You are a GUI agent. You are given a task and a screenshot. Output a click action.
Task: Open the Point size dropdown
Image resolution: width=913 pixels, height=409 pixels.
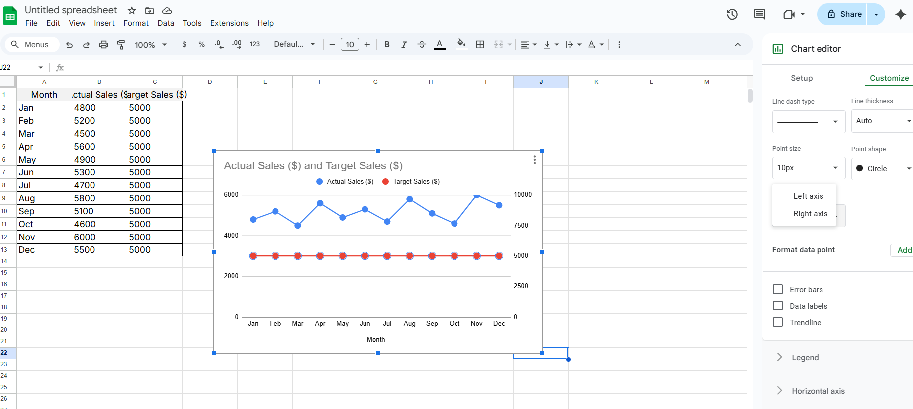tap(808, 168)
